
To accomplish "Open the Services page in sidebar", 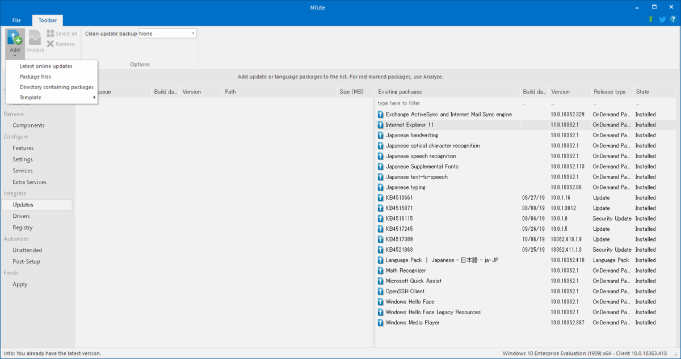I will pos(23,171).
